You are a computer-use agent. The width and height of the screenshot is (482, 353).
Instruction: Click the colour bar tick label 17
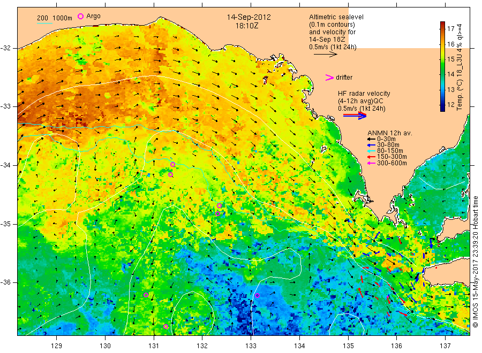(x=451, y=29)
